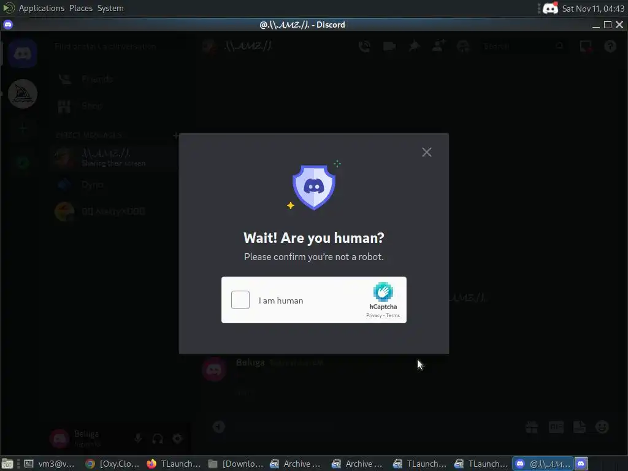Switch to Firefox TLaunch... taskbar item

pos(174,464)
